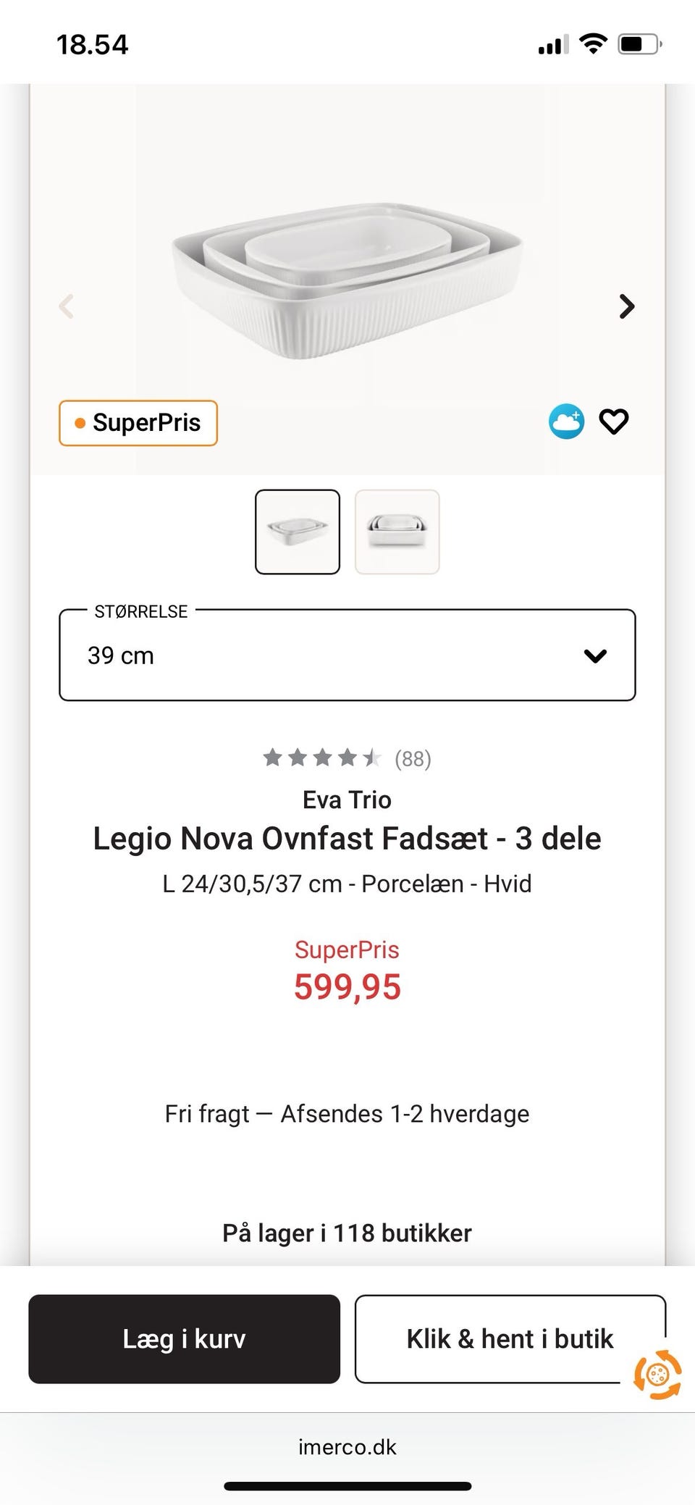Select the first product thumbnail
The height and width of the screenshot is (1505, 695).
[x=298, y=532]
